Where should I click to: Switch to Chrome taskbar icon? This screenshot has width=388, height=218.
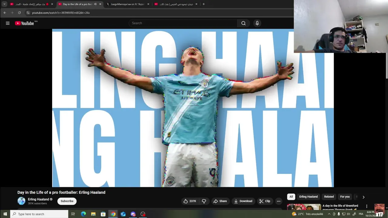click(x=113, y=214)
